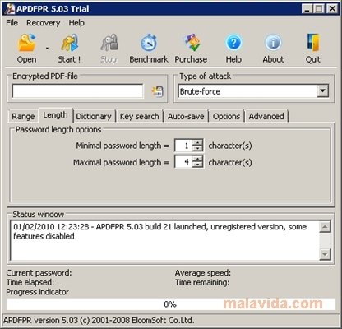Select the Length tab
The image size is (342, 329).
coord(55,115)
